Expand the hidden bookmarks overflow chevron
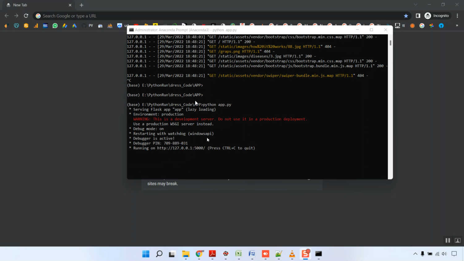This screenshot has height=261, width=464. [x=457, y=26]
